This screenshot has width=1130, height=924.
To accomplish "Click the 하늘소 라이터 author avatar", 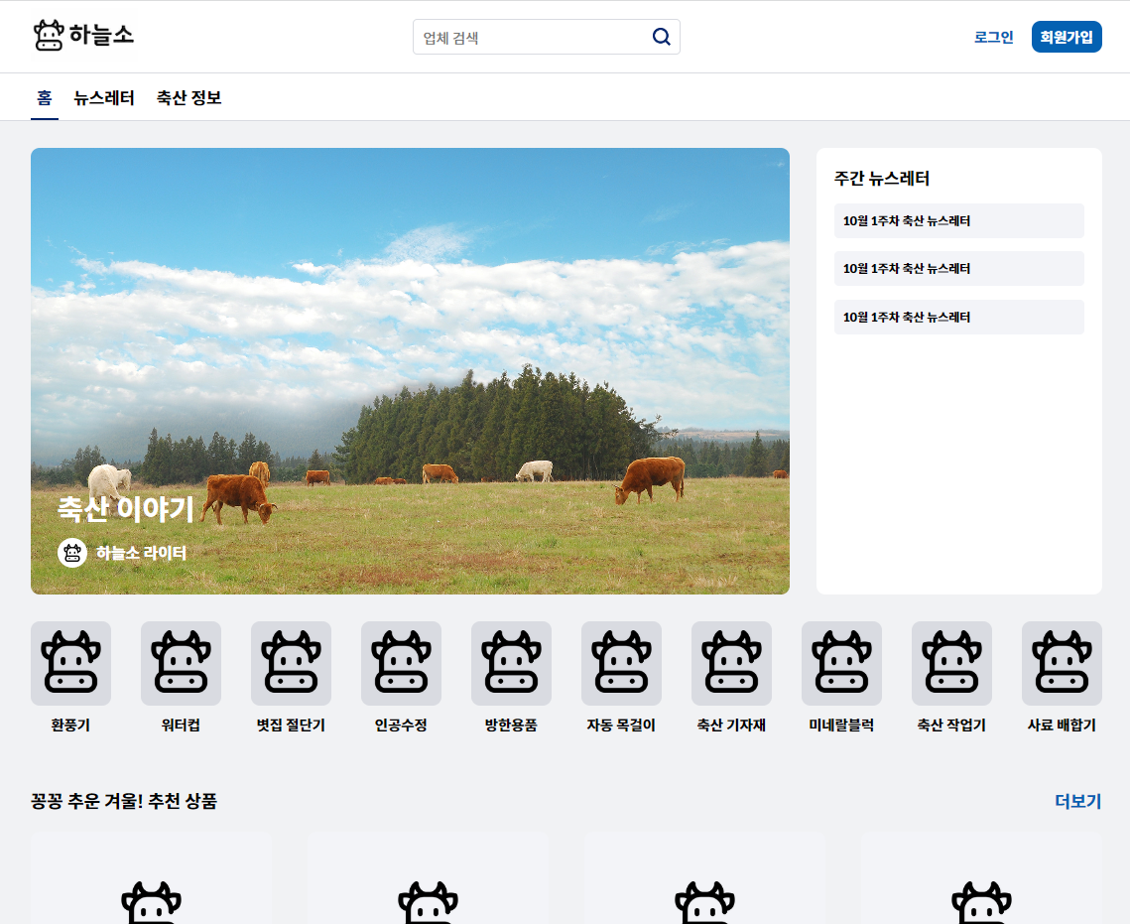I will (72, 553).
